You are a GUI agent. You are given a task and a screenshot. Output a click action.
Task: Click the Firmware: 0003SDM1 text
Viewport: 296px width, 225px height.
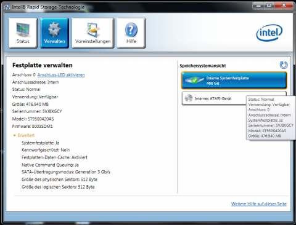click(x=33, y=126)
